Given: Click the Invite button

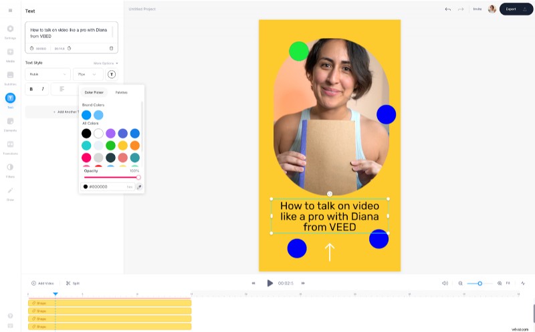Looking at the screenshot, I should tap(477, 9).
